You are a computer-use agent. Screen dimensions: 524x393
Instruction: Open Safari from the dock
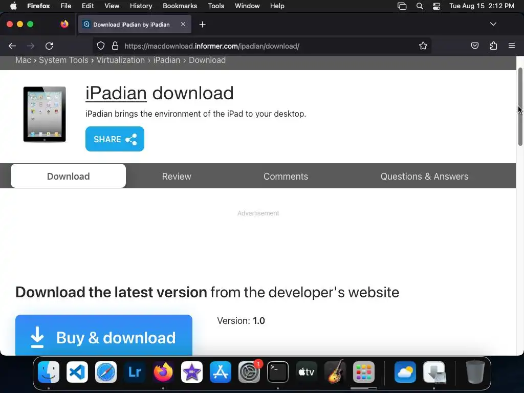tap(106, 372)
